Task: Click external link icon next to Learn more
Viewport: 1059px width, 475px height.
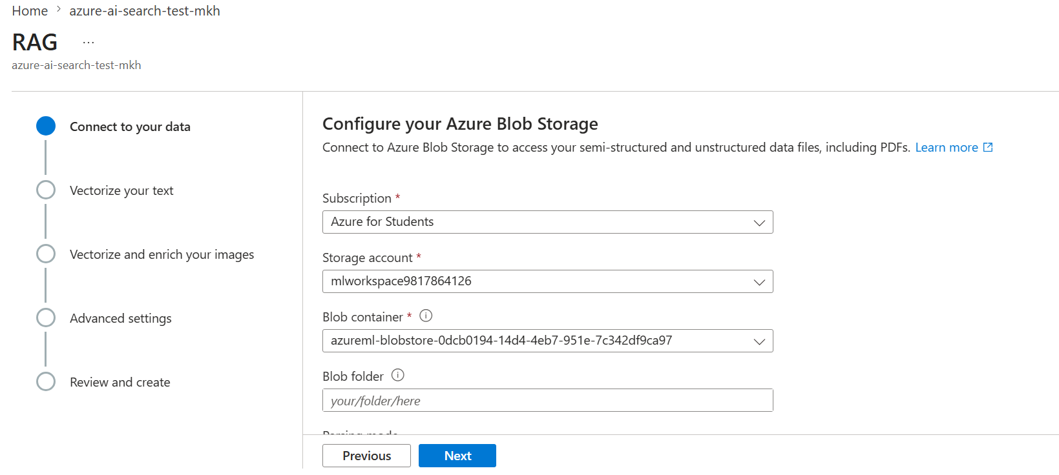Action: pyautogui.click(x=988, y=147)
